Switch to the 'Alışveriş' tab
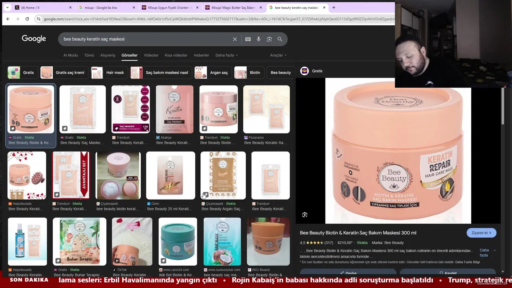Viewport: 512px width, 288px height. pyautogui.click(x=108, y=55)
